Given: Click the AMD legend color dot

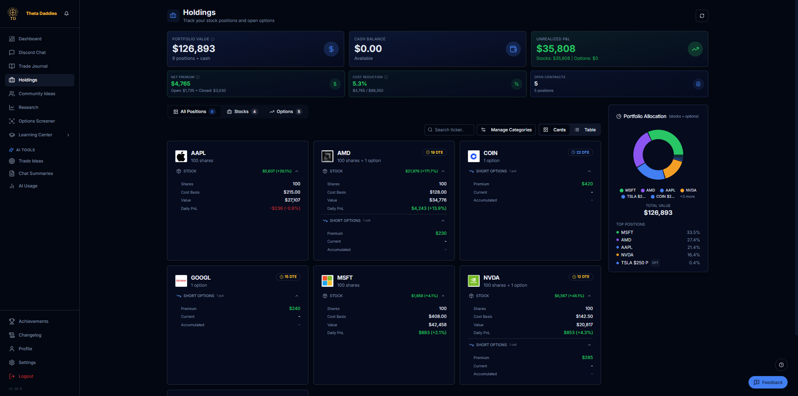Looking at the screenshot, I should pyautogui.click(x=643, y=190).
